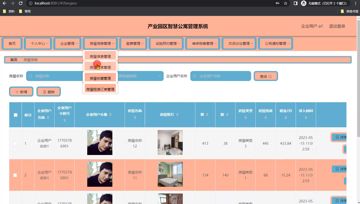Open the saved passwords key icon
The image size is (360, 204).
pos(277,3)
